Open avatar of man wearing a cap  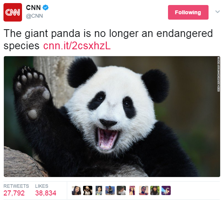click(x=121, y=190)
